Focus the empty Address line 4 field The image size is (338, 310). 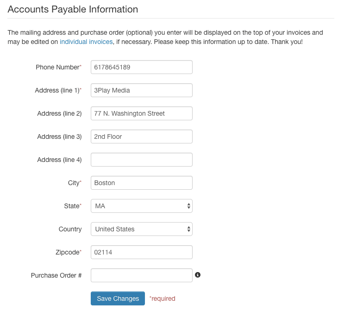[141, 160]
